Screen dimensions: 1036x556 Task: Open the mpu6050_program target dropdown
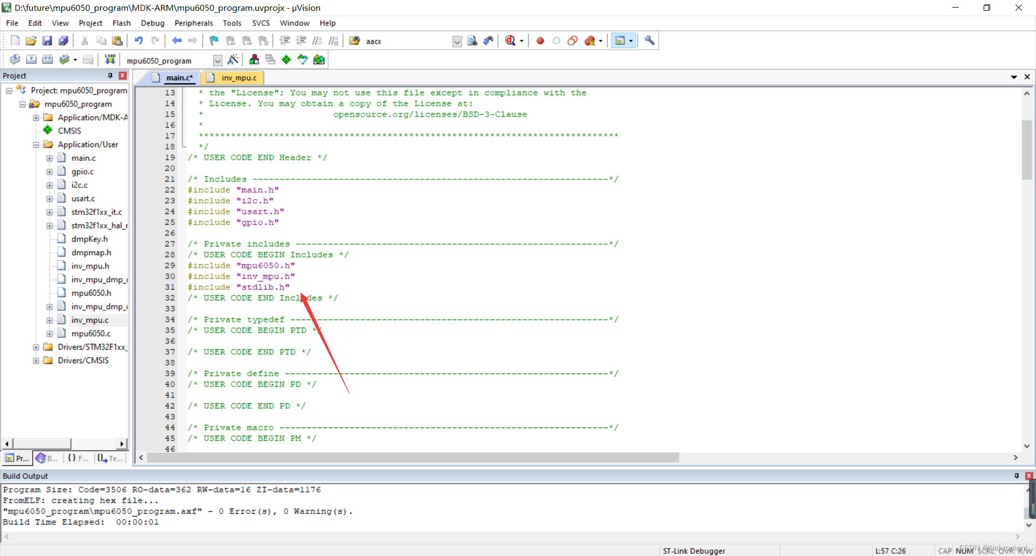pos(217,60)
